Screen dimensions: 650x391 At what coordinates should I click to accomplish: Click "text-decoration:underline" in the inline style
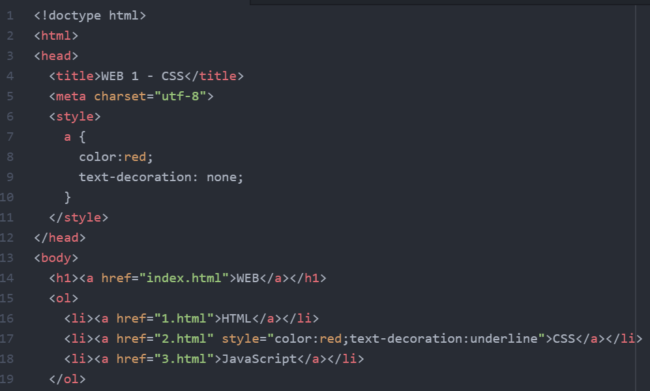tap(443, 339)
